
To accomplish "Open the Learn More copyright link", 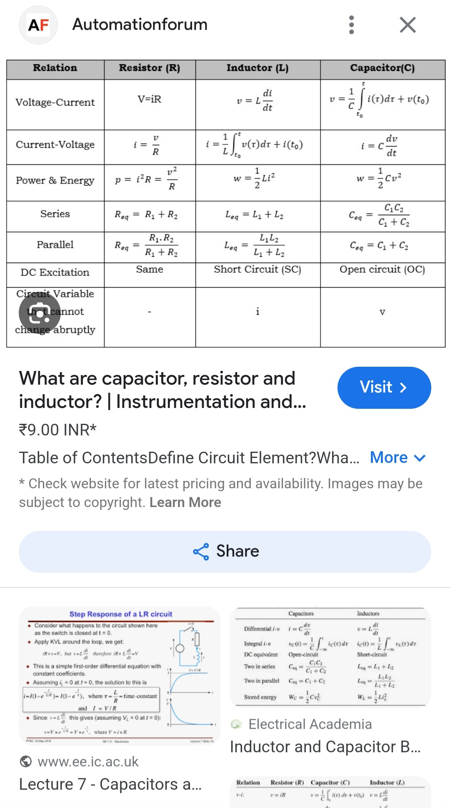I will point(185,502).
